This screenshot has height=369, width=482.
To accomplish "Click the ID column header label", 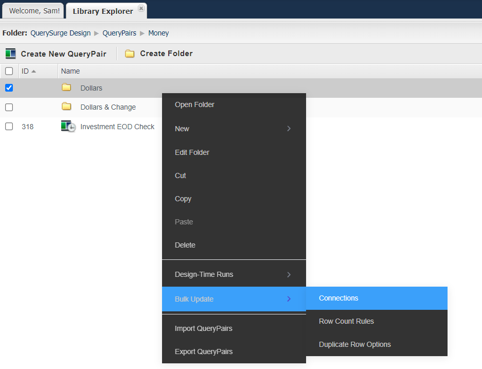I will tap(25, 71).
